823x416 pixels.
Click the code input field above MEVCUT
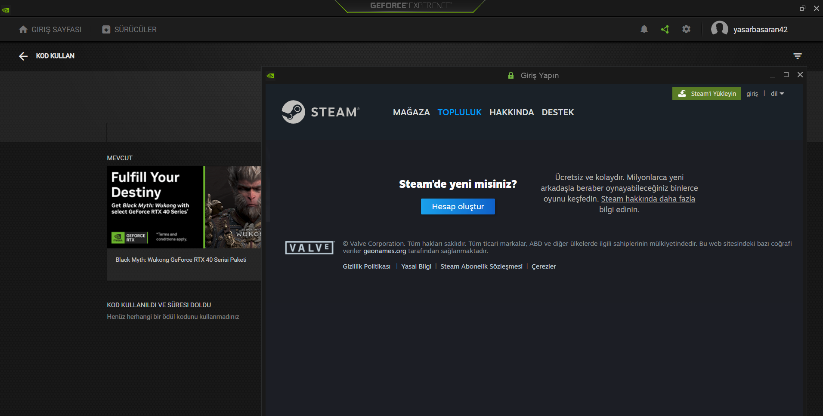pos(184,132)
